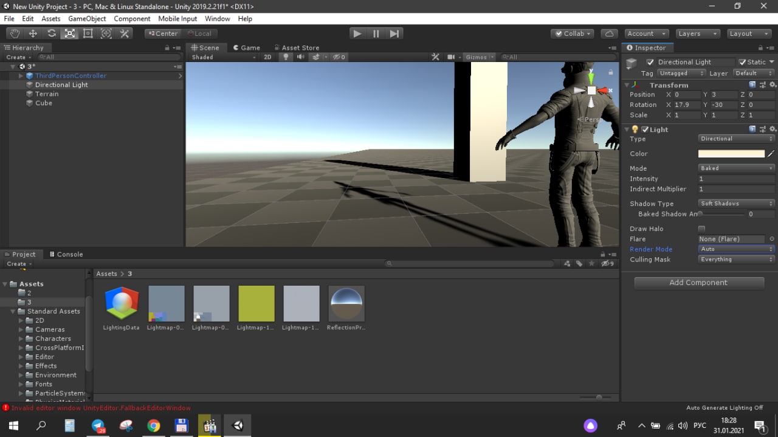
Task: Open Shadow Type dropdown
Action: [737, 204]
